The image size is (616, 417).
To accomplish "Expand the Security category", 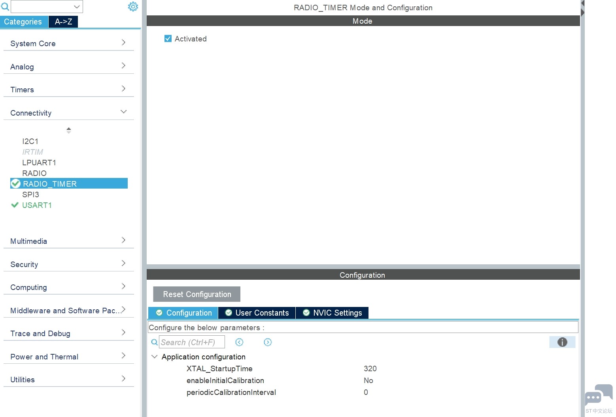I will pos(69,264).
